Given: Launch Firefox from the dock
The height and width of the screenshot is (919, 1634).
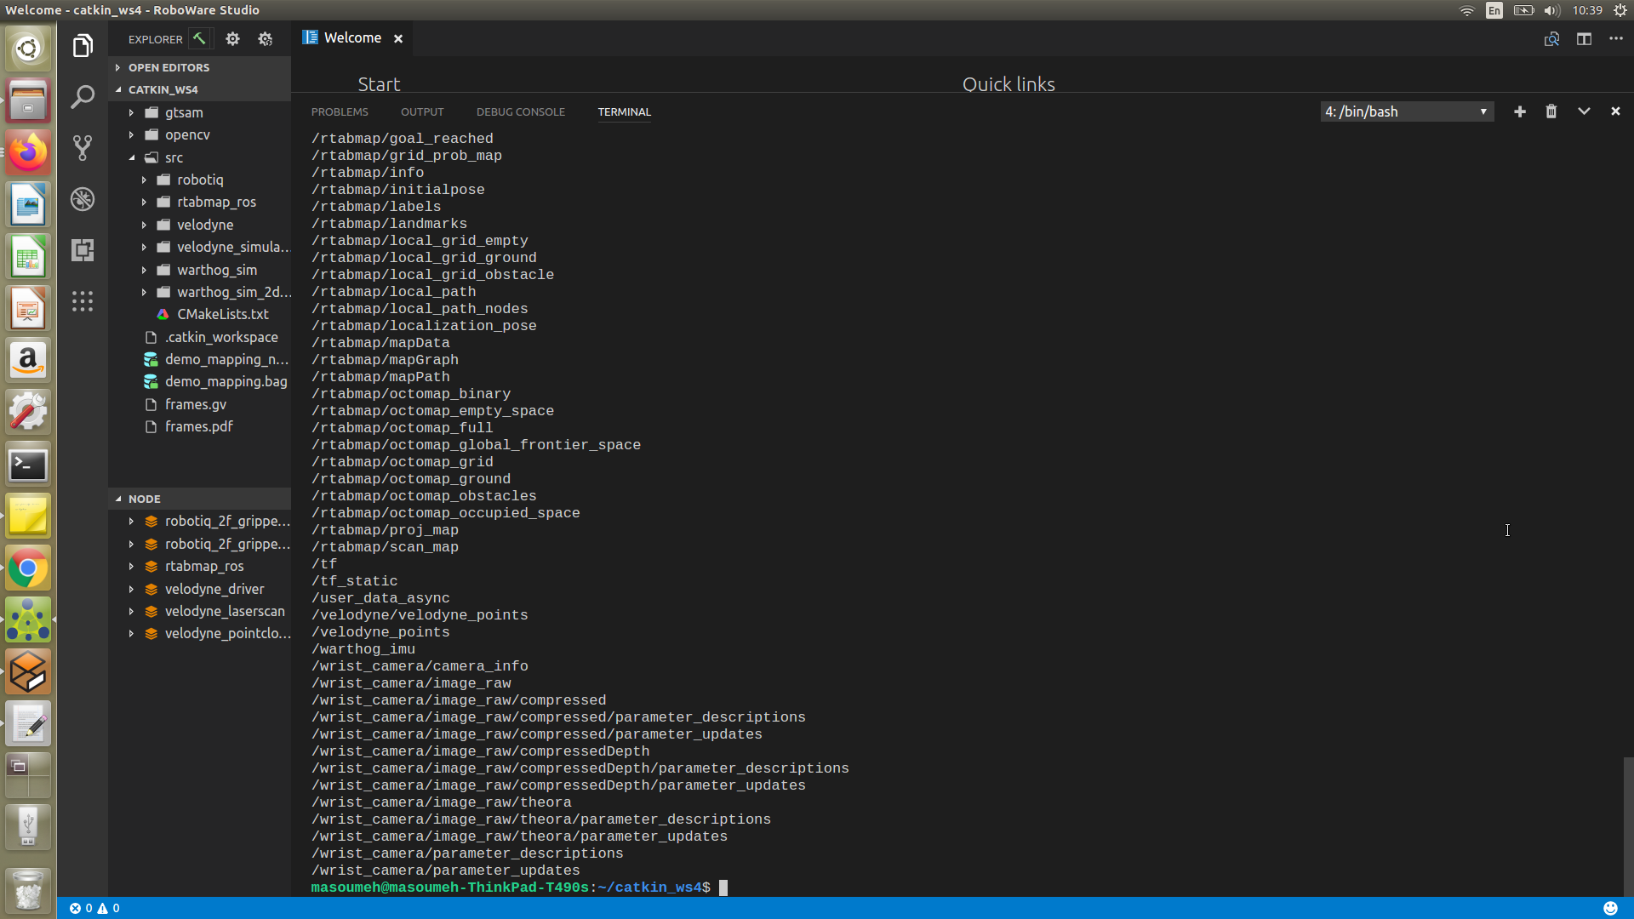Looking at the screenshot, I should pyautogui.click(x=28, y=152).
